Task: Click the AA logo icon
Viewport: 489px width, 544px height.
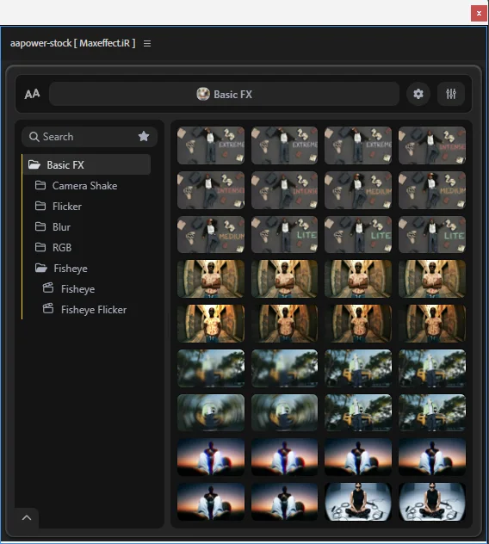Action: click(32, 94)
